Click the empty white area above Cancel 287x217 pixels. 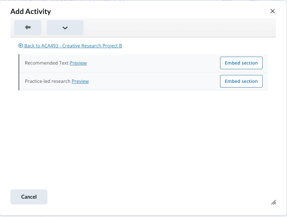click(144, 143)
